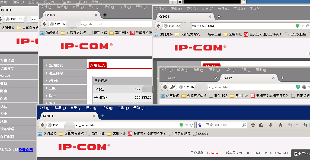The height and width of the screenshot is (160, 310).
Task: Close the CW3024 tab in bottom window
Action: pos(94,116)
